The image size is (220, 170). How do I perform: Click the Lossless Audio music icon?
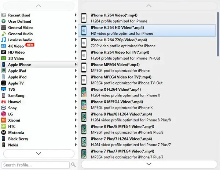click(x=4, y=40)
